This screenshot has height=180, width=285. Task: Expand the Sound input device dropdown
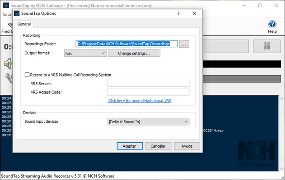coord(148,121)
